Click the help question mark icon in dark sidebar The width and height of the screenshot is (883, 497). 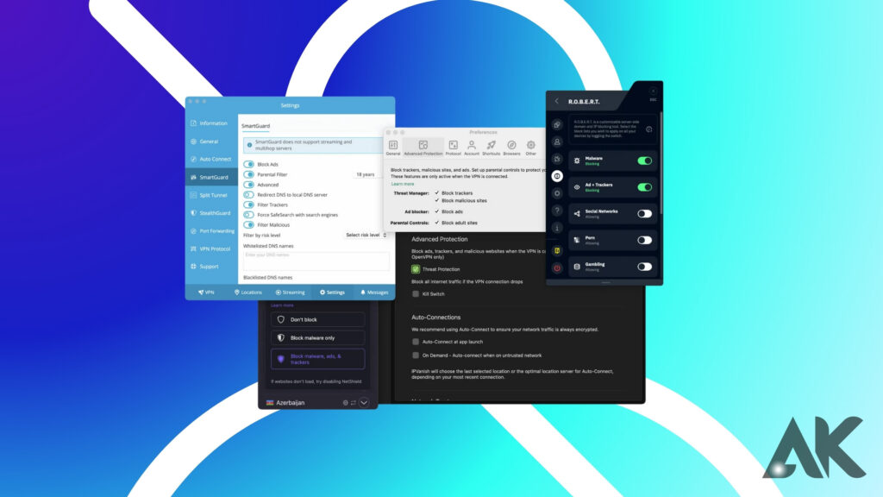557,211
